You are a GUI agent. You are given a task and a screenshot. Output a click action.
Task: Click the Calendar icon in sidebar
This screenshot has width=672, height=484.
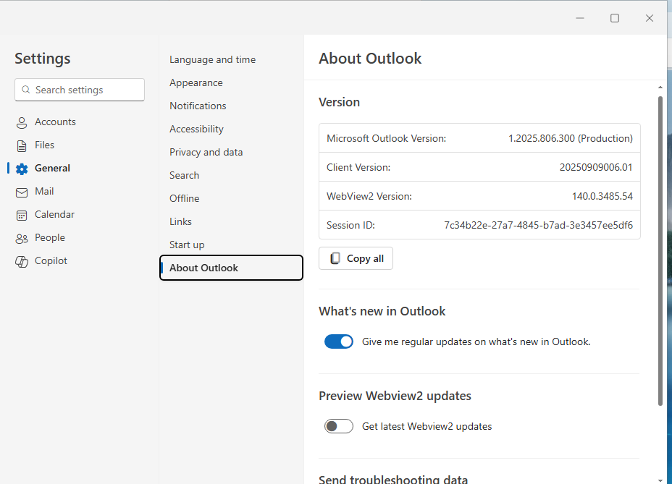pyautogui.click(x=22, y=215)
